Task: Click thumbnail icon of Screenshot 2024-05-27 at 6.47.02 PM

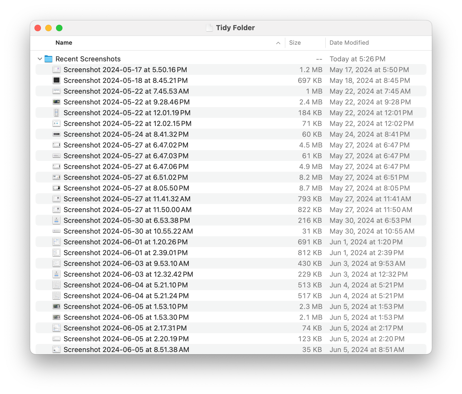Action: 57,145
